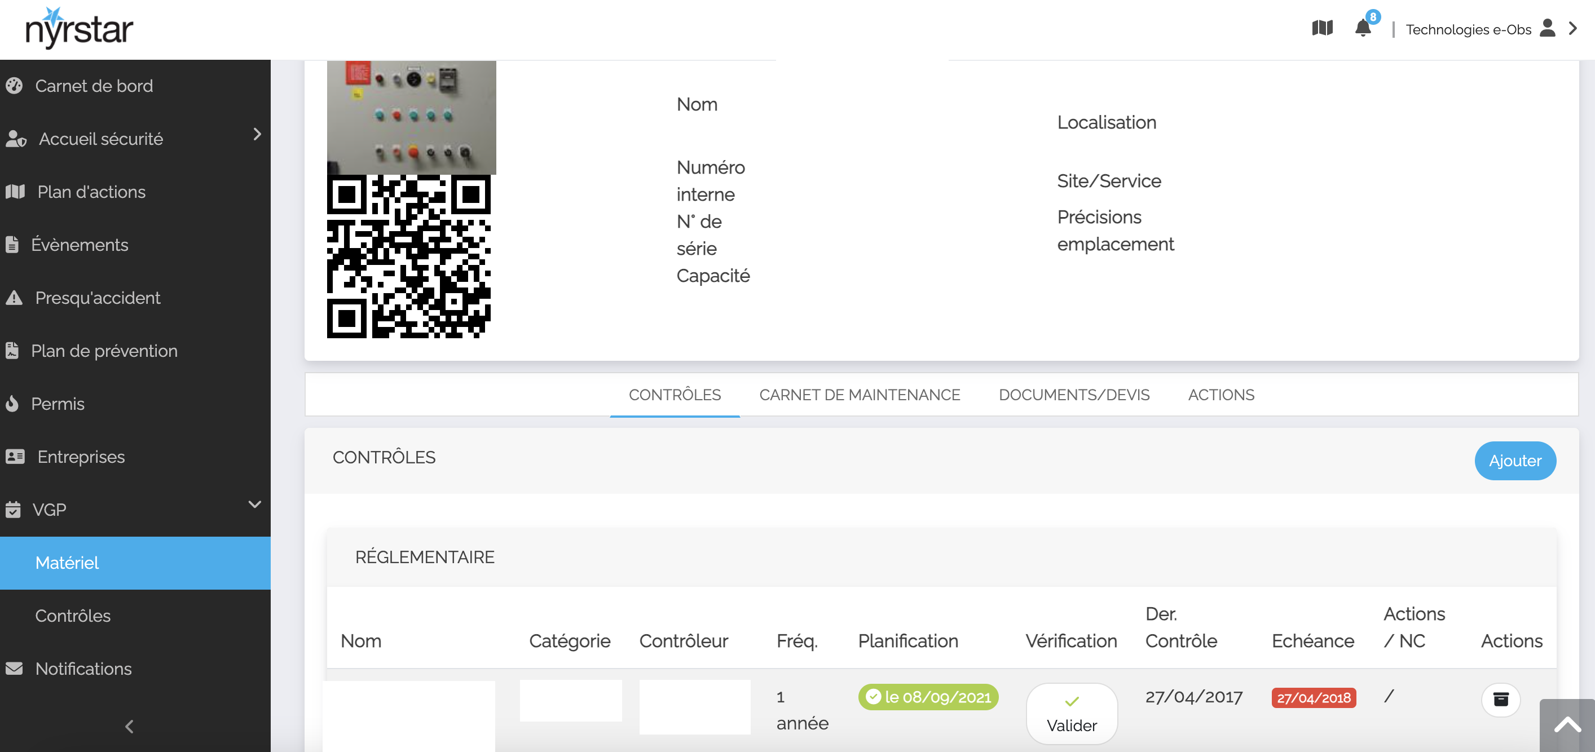Click the 1 année frequency cell
This screenshot has width=1595, height=752.
pyautogui.click(x=802, y=710)
